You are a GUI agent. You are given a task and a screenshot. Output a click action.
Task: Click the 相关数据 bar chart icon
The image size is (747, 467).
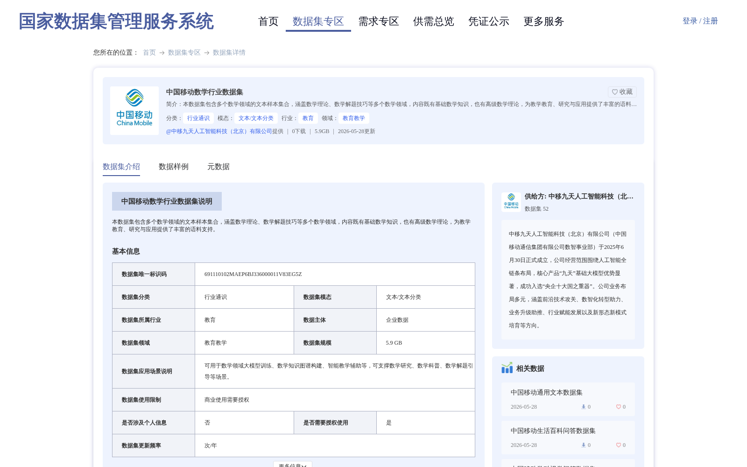507,368
